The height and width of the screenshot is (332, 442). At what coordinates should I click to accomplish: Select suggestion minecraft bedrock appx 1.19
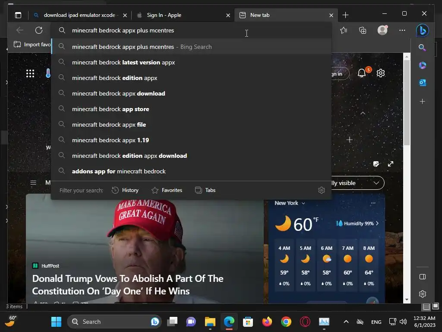pos(191,140)
